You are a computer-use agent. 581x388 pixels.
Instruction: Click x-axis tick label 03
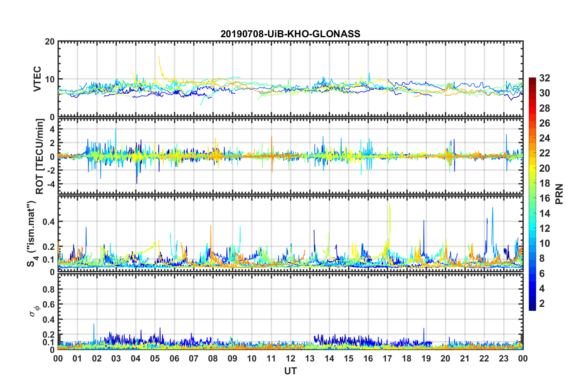116,358
